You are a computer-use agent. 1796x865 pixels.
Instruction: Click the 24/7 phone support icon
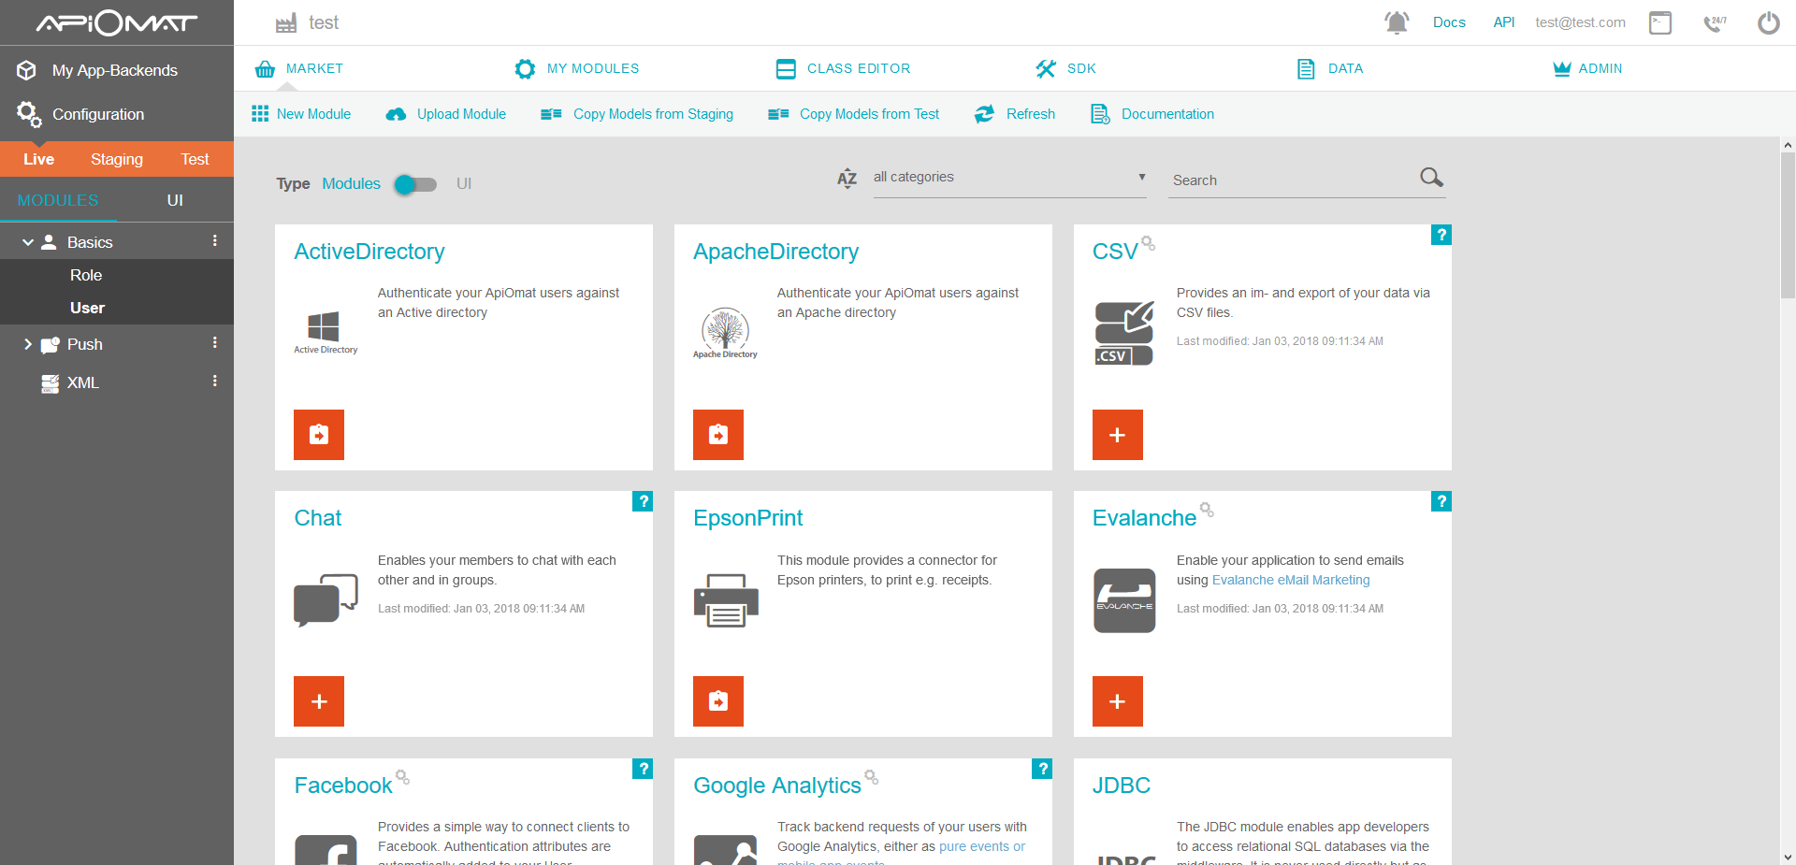click(x=1715, y=22)
